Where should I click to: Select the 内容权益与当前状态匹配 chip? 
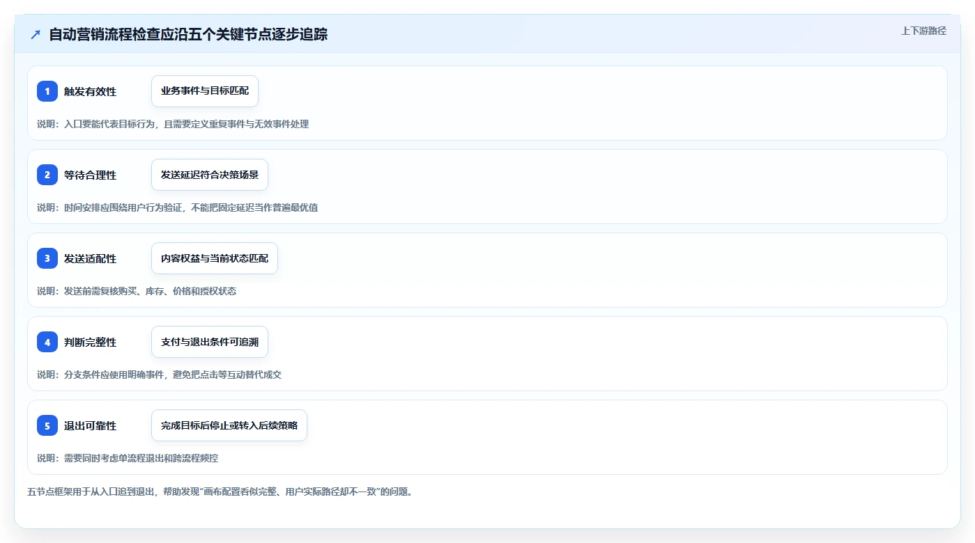tap(215, 258)
